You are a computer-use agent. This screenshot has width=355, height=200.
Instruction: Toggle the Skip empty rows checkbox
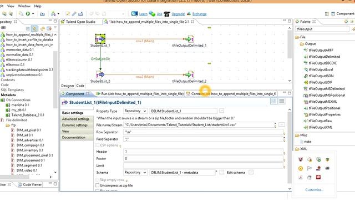click(x=98, y=180)
